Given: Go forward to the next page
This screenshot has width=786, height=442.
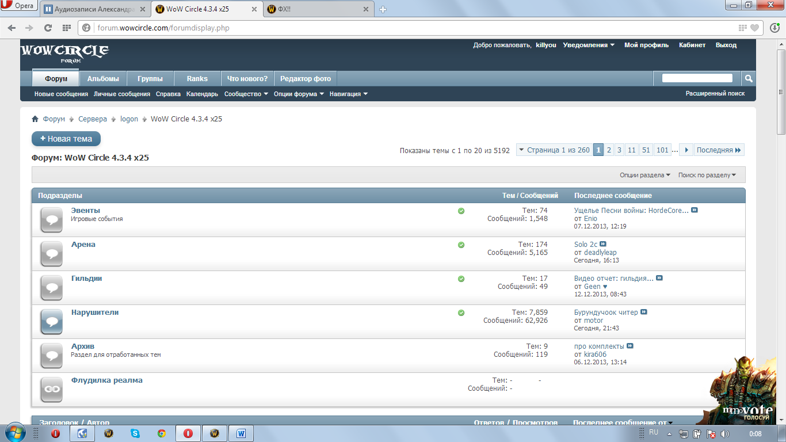Looking at the screenshot, I should click(29, 28).
